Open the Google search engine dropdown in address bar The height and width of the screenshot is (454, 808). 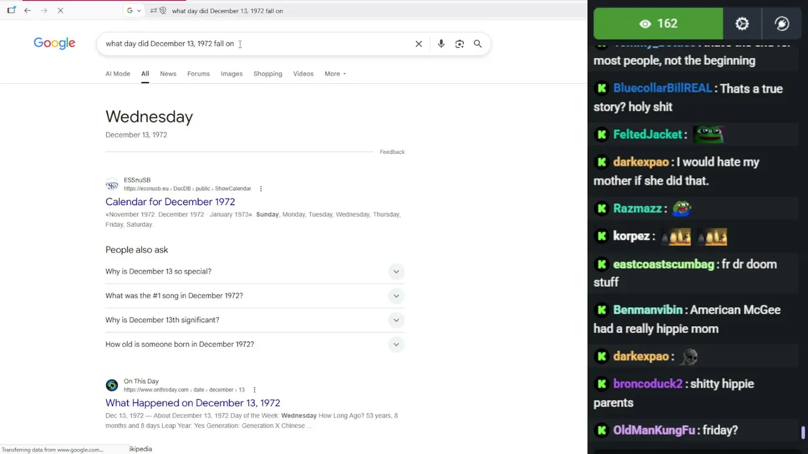[x=133, y=11]
